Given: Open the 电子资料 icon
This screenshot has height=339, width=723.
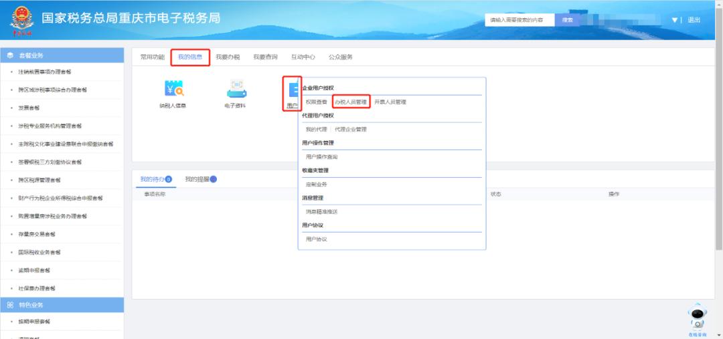Looking at the screenshot, I should 234,89.
